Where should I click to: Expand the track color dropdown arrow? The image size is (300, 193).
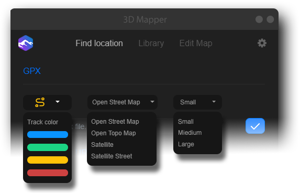click(58, 102)
